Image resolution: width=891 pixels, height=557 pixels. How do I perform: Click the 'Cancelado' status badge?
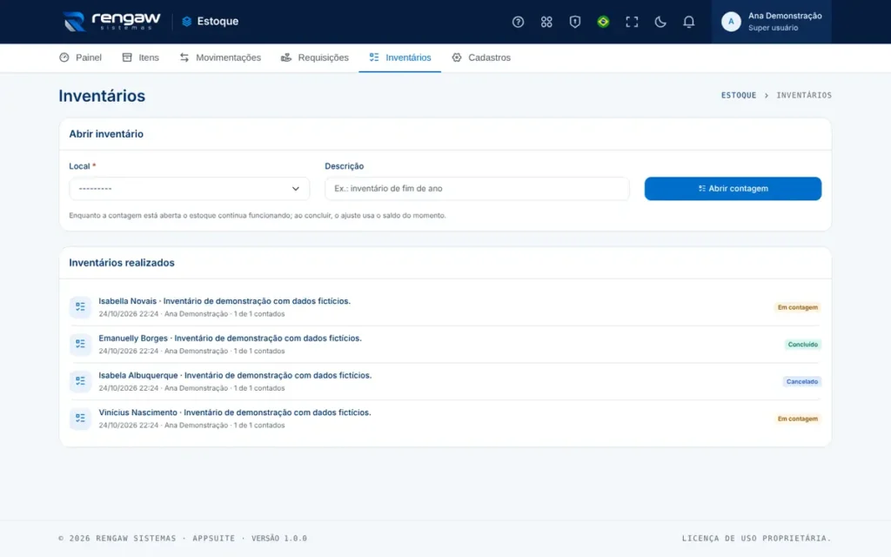(x=801, y=381)
